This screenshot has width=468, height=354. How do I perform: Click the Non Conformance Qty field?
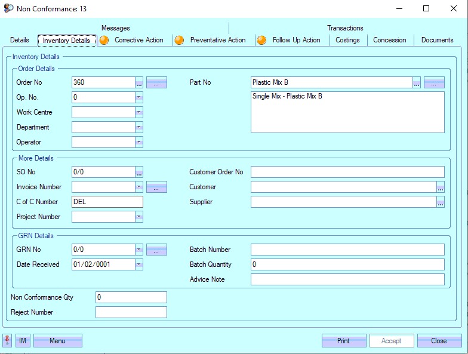point(131,297)
